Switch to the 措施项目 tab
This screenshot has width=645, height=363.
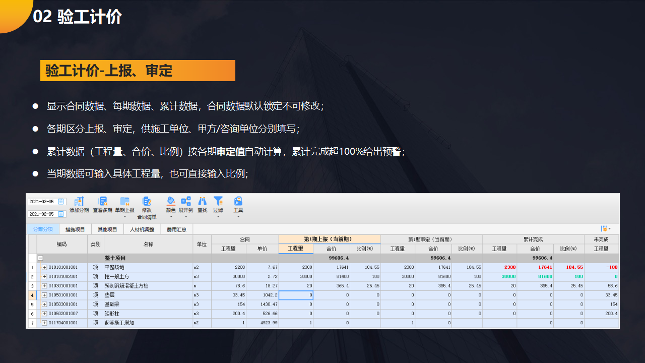[x=75, y=229]
